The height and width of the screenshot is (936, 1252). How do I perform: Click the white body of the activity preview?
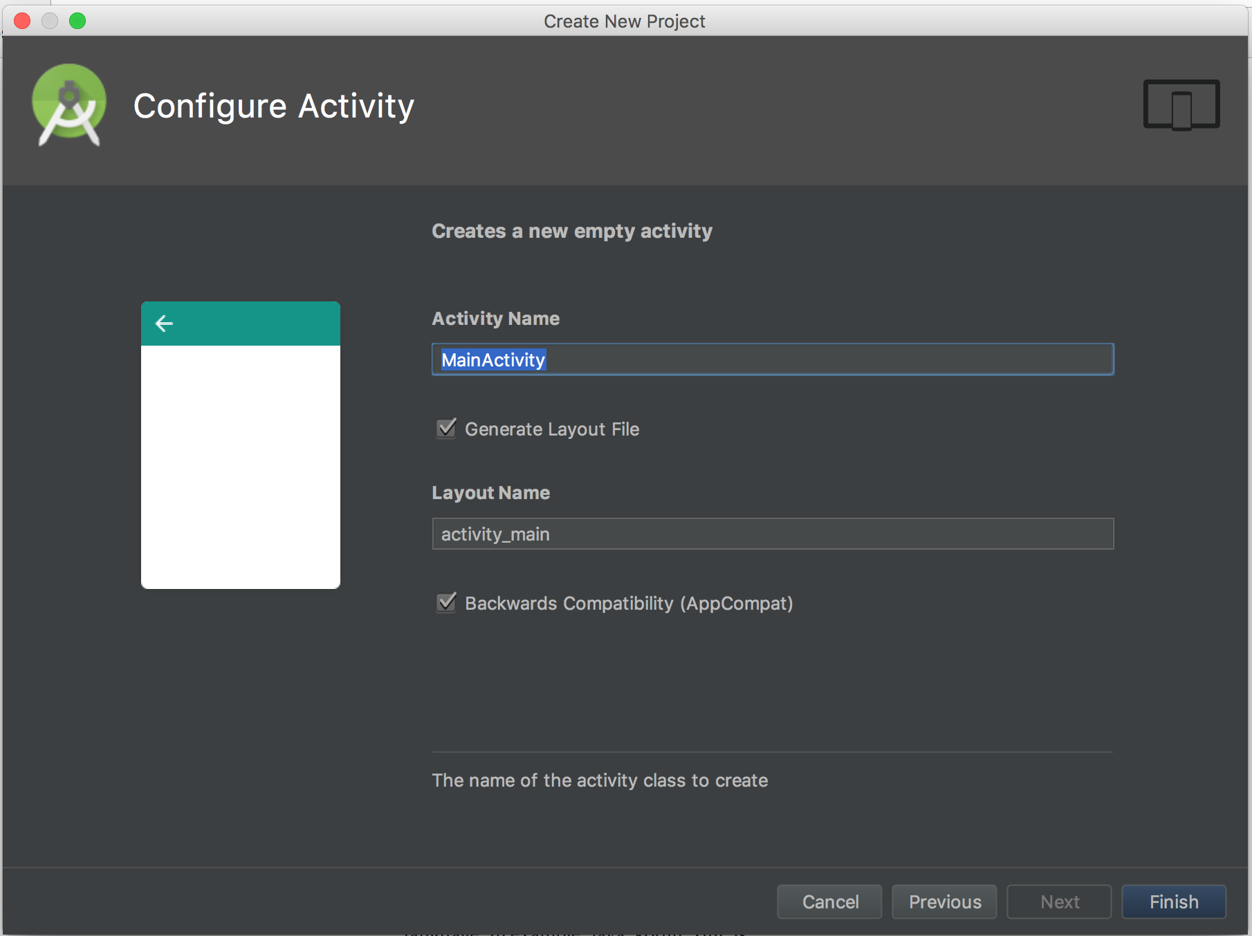point(240,467)
